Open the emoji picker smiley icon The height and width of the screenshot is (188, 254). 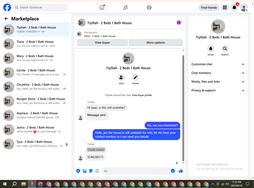173,171
